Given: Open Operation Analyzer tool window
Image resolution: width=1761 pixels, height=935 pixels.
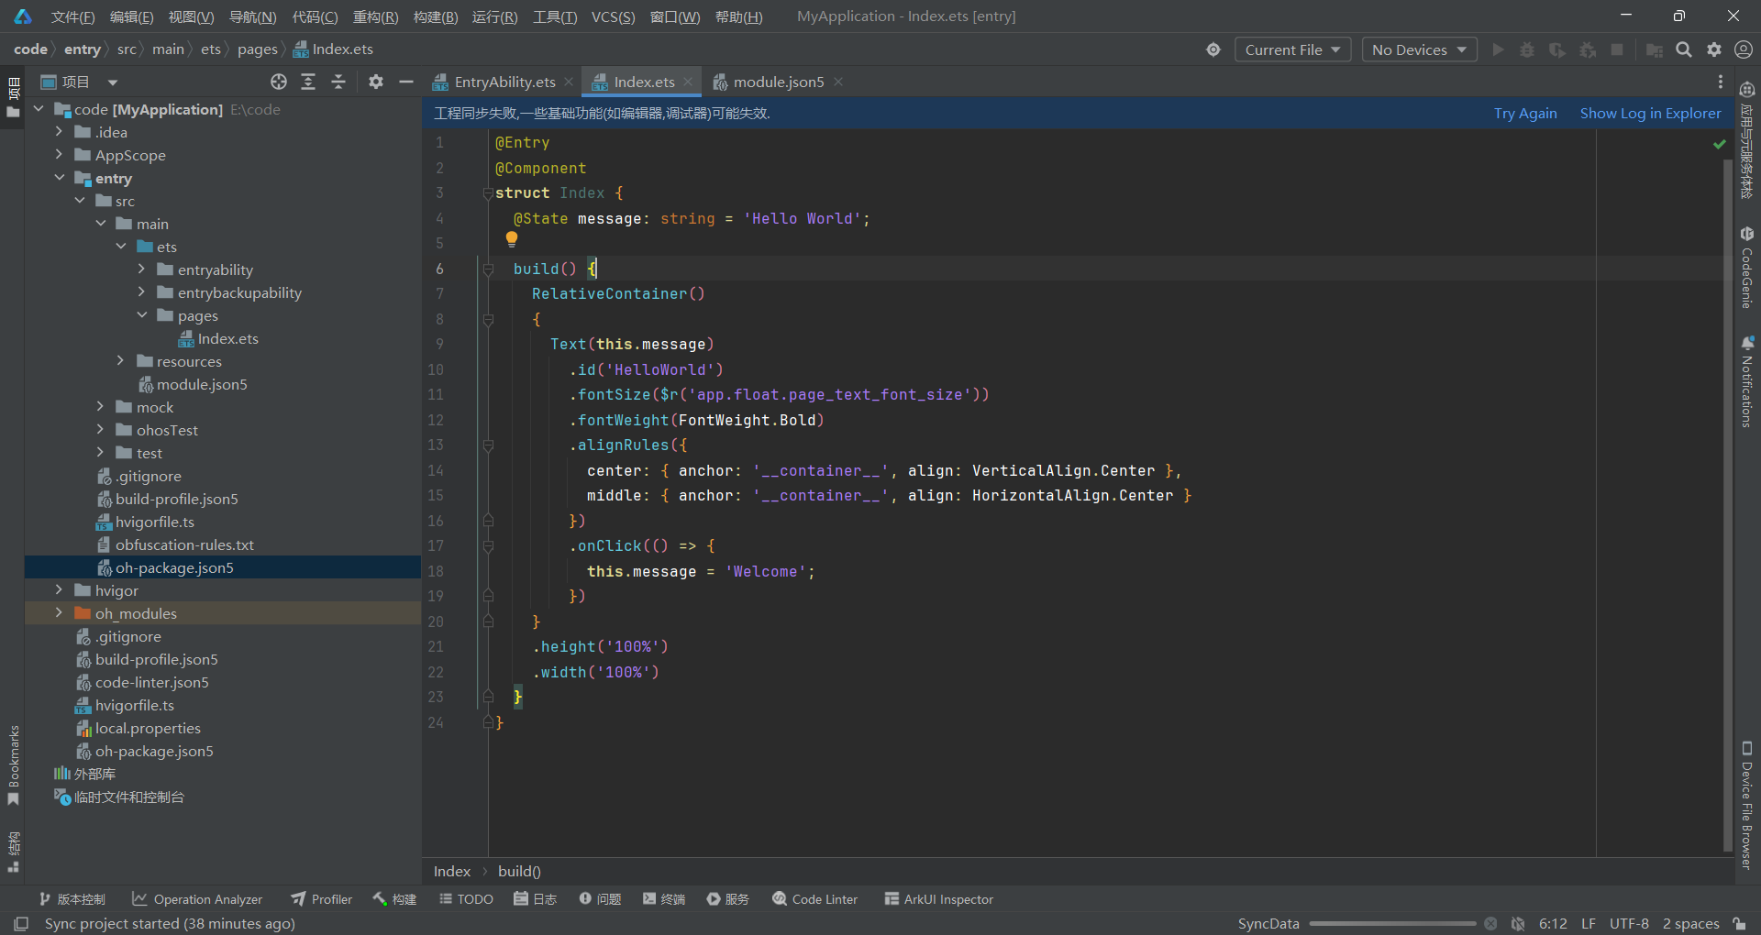Looking at the screenshot, I should pos(197,899).
